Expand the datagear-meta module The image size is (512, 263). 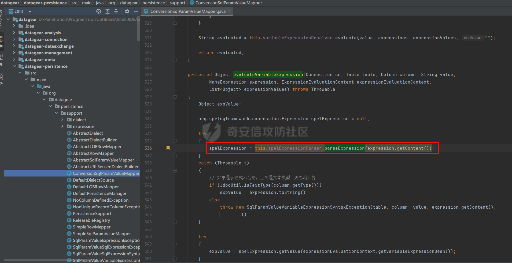point(14,59)
